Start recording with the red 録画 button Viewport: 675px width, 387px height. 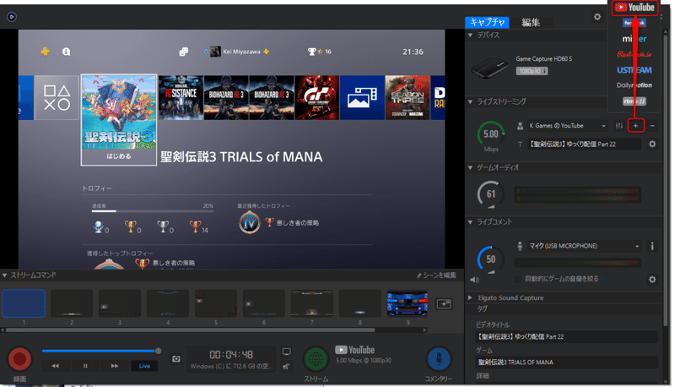19,359
